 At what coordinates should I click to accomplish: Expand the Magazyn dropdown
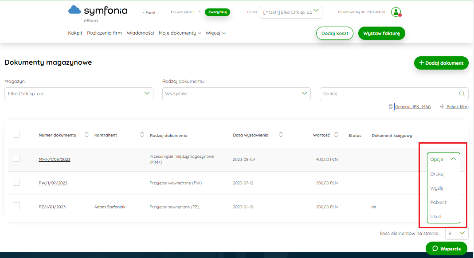pos(79,94)
